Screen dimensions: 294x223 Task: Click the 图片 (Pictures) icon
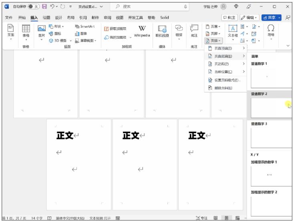[42, 31]
